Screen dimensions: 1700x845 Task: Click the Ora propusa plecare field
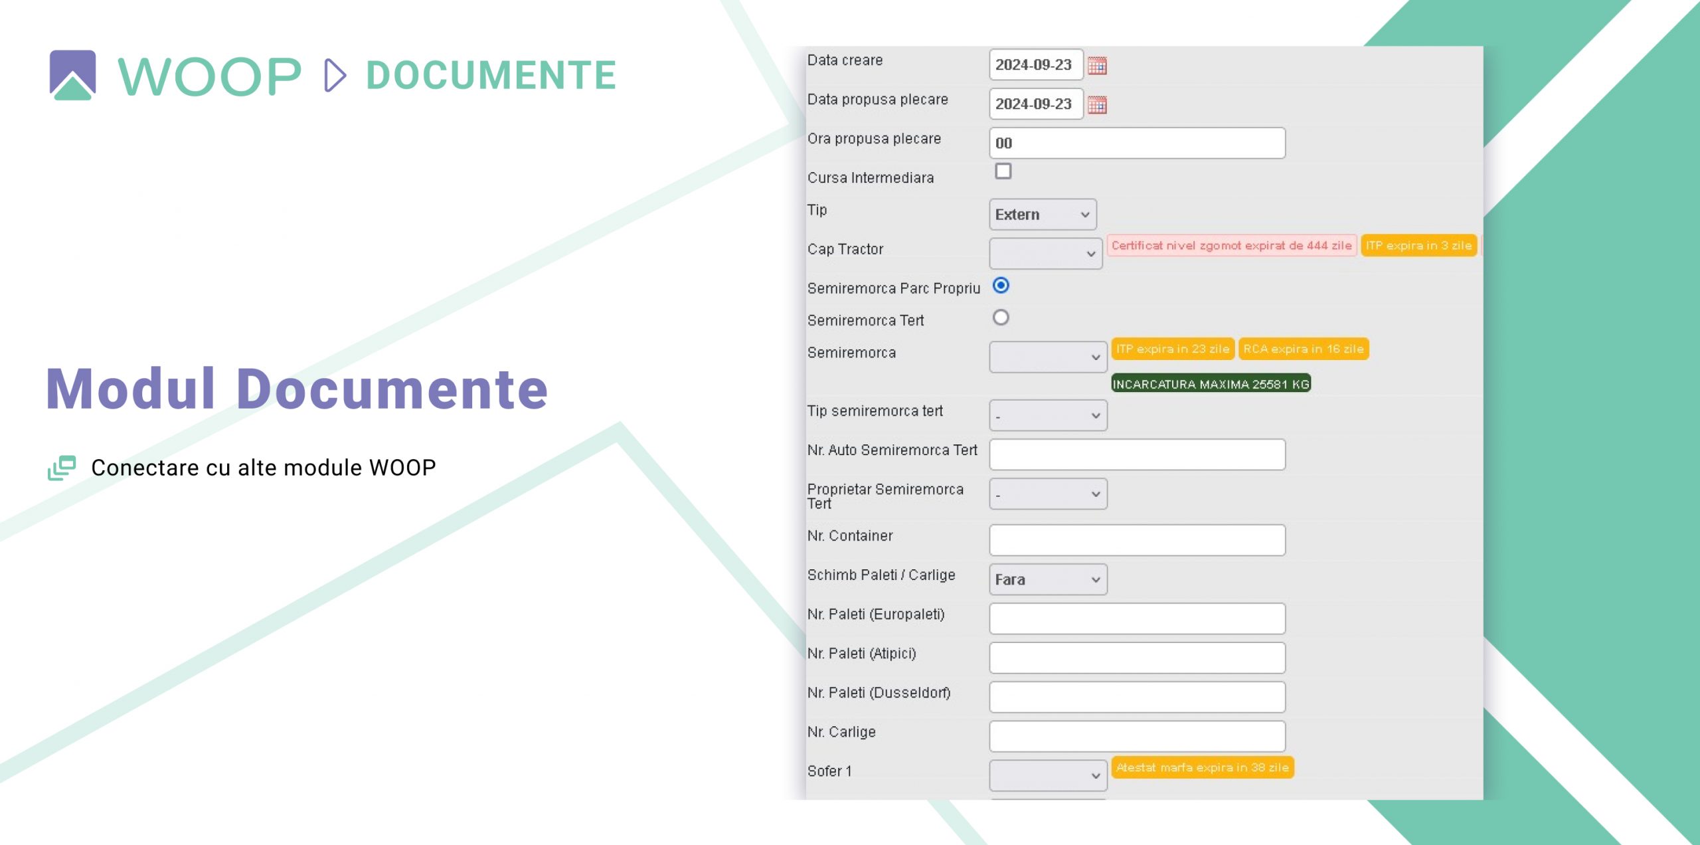(x=1137, y=143)
